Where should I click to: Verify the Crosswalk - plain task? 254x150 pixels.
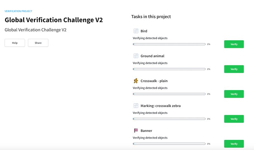coord(234,94)
